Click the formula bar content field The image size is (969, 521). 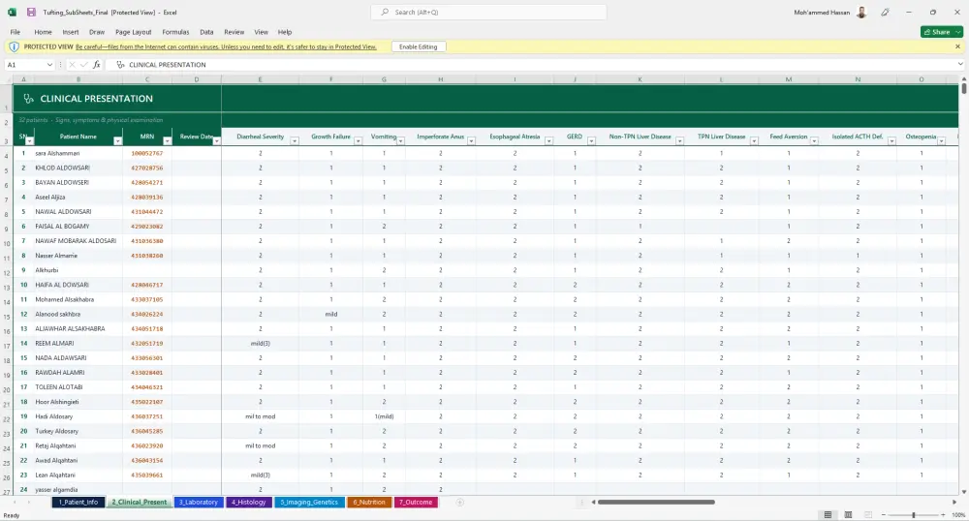(x=535, y=65)
